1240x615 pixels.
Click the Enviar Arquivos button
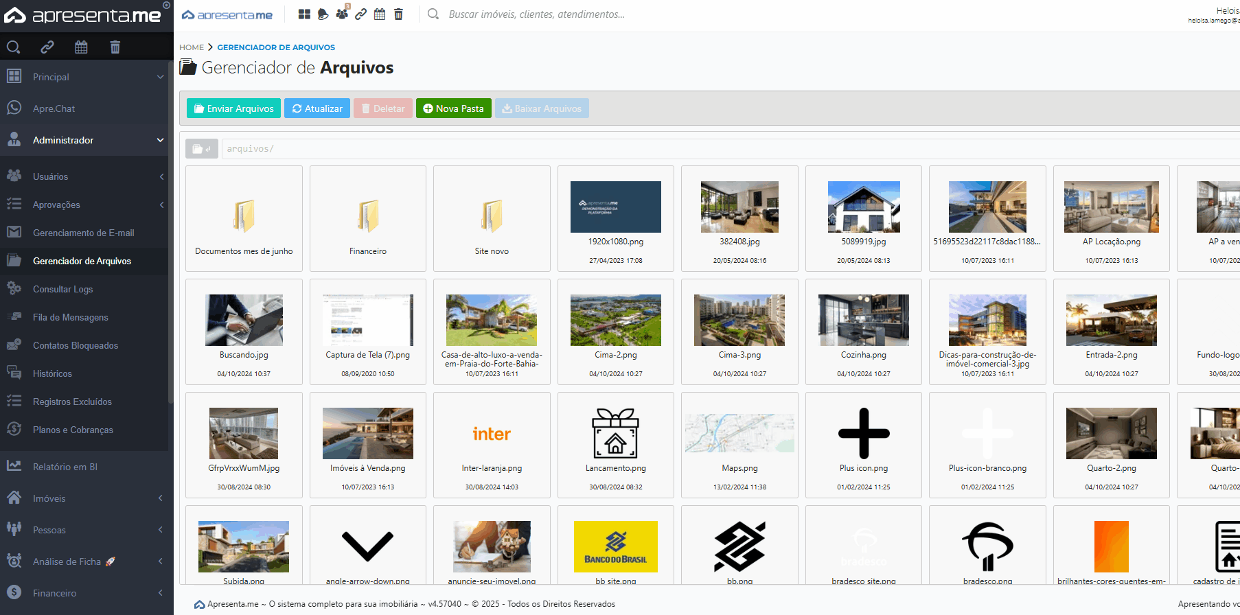pyautogui.click(x=233, y=108)
